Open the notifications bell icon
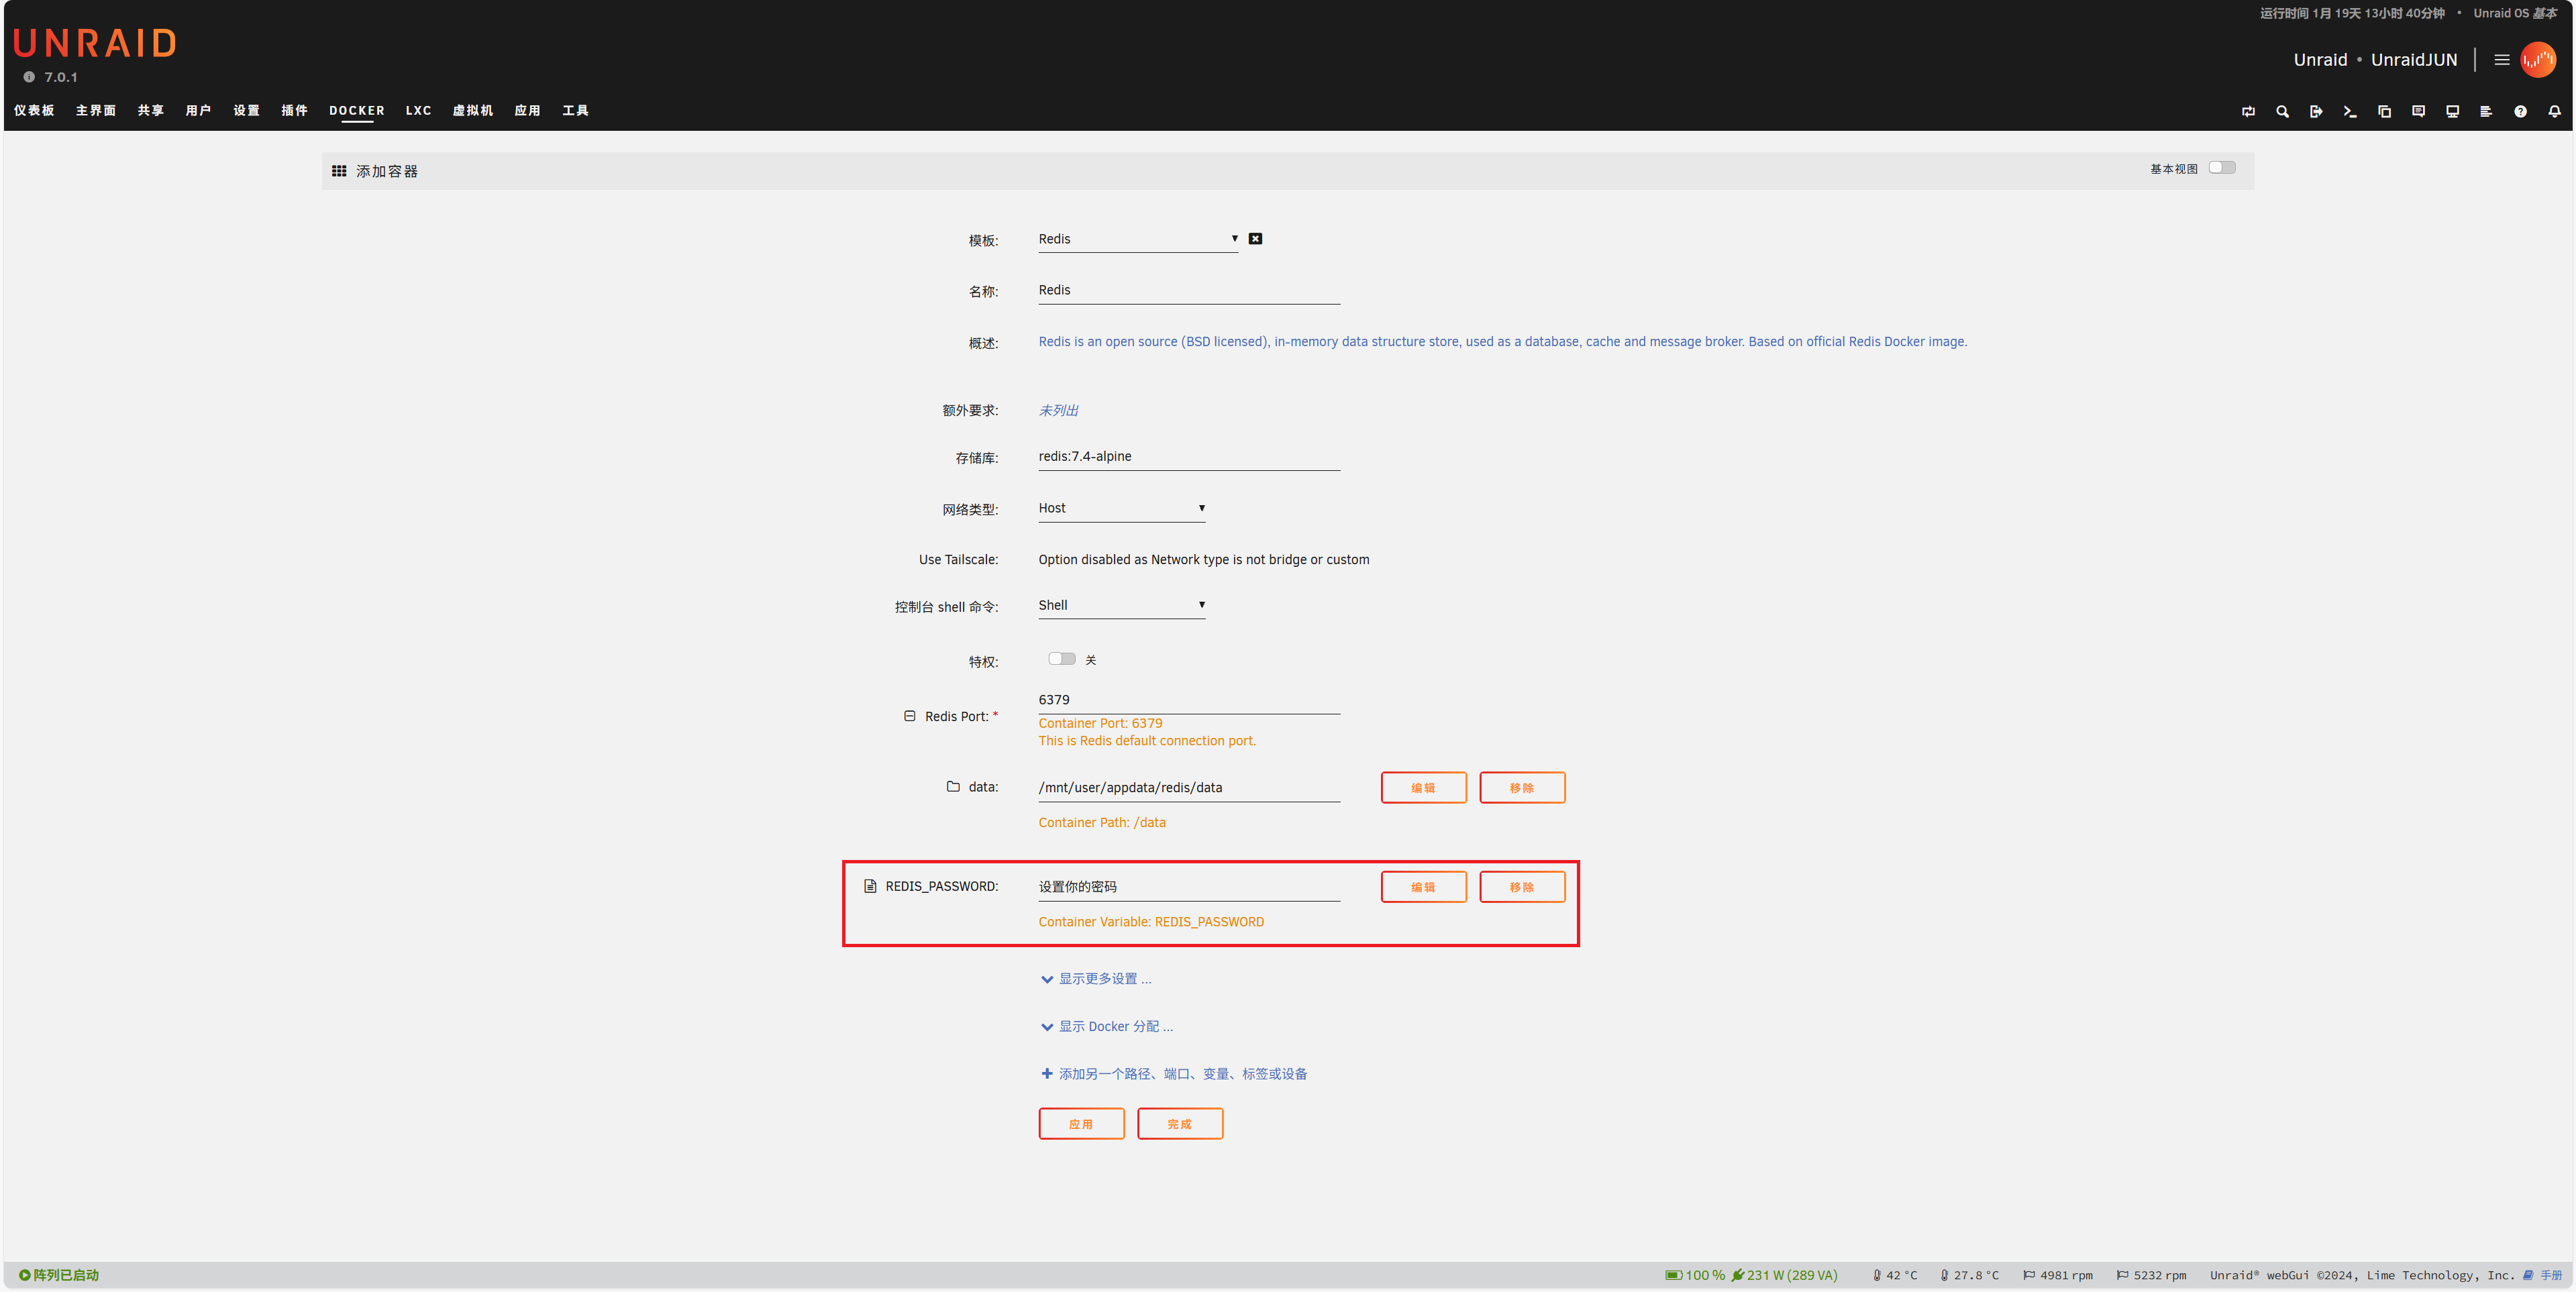 [2554, 111]
